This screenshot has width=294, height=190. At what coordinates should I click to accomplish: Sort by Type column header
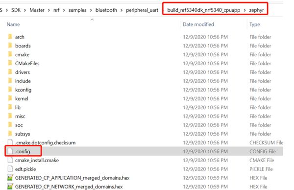(x=255, y=24)
